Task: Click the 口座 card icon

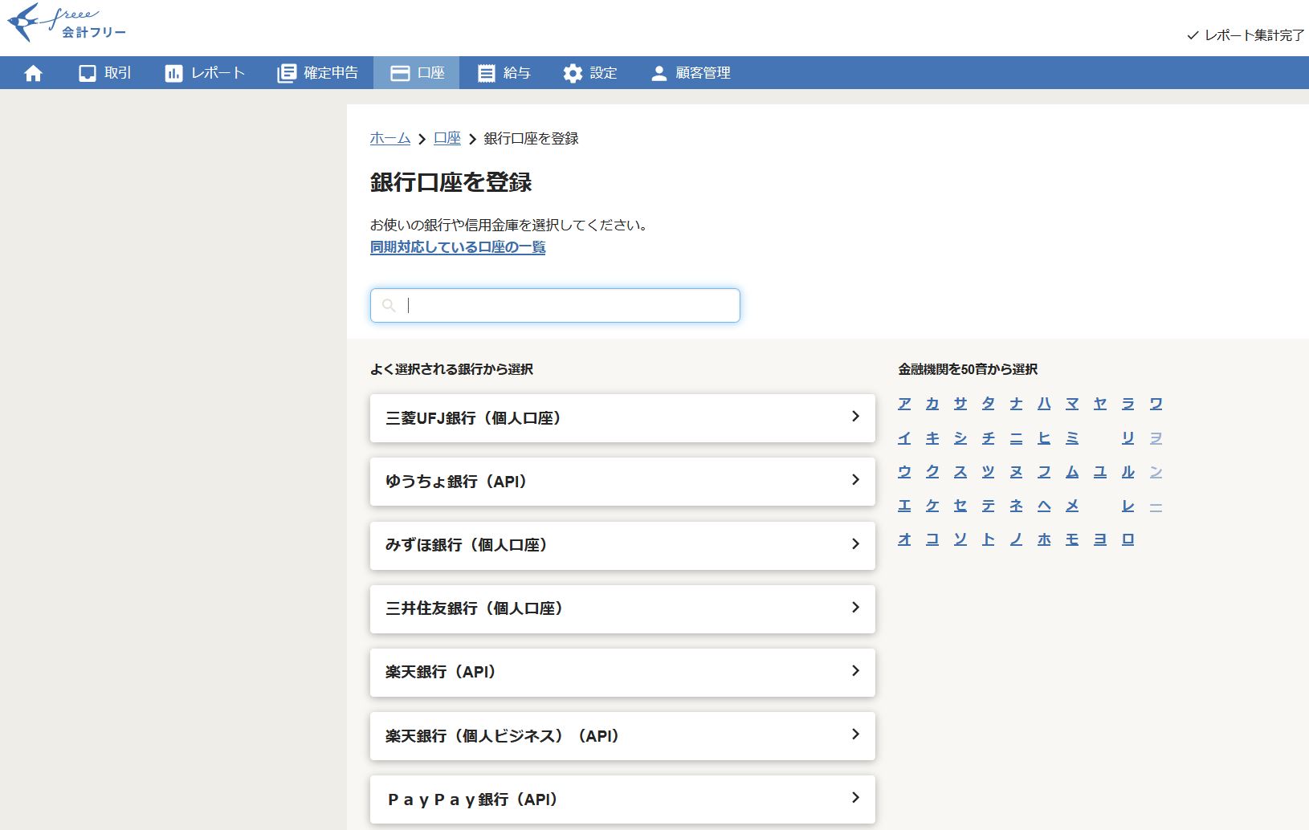Action: click(x=400, y=73)
